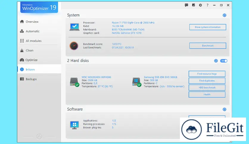Refresh the Hard disks section
The width and height of the screenshot is (249, 144).
click(216, 61)
